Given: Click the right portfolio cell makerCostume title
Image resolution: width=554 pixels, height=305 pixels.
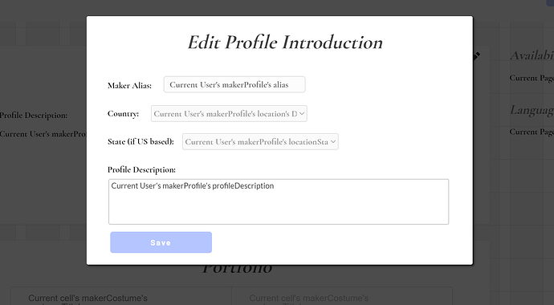Looking at the screenshot, I should click(309, 299).
